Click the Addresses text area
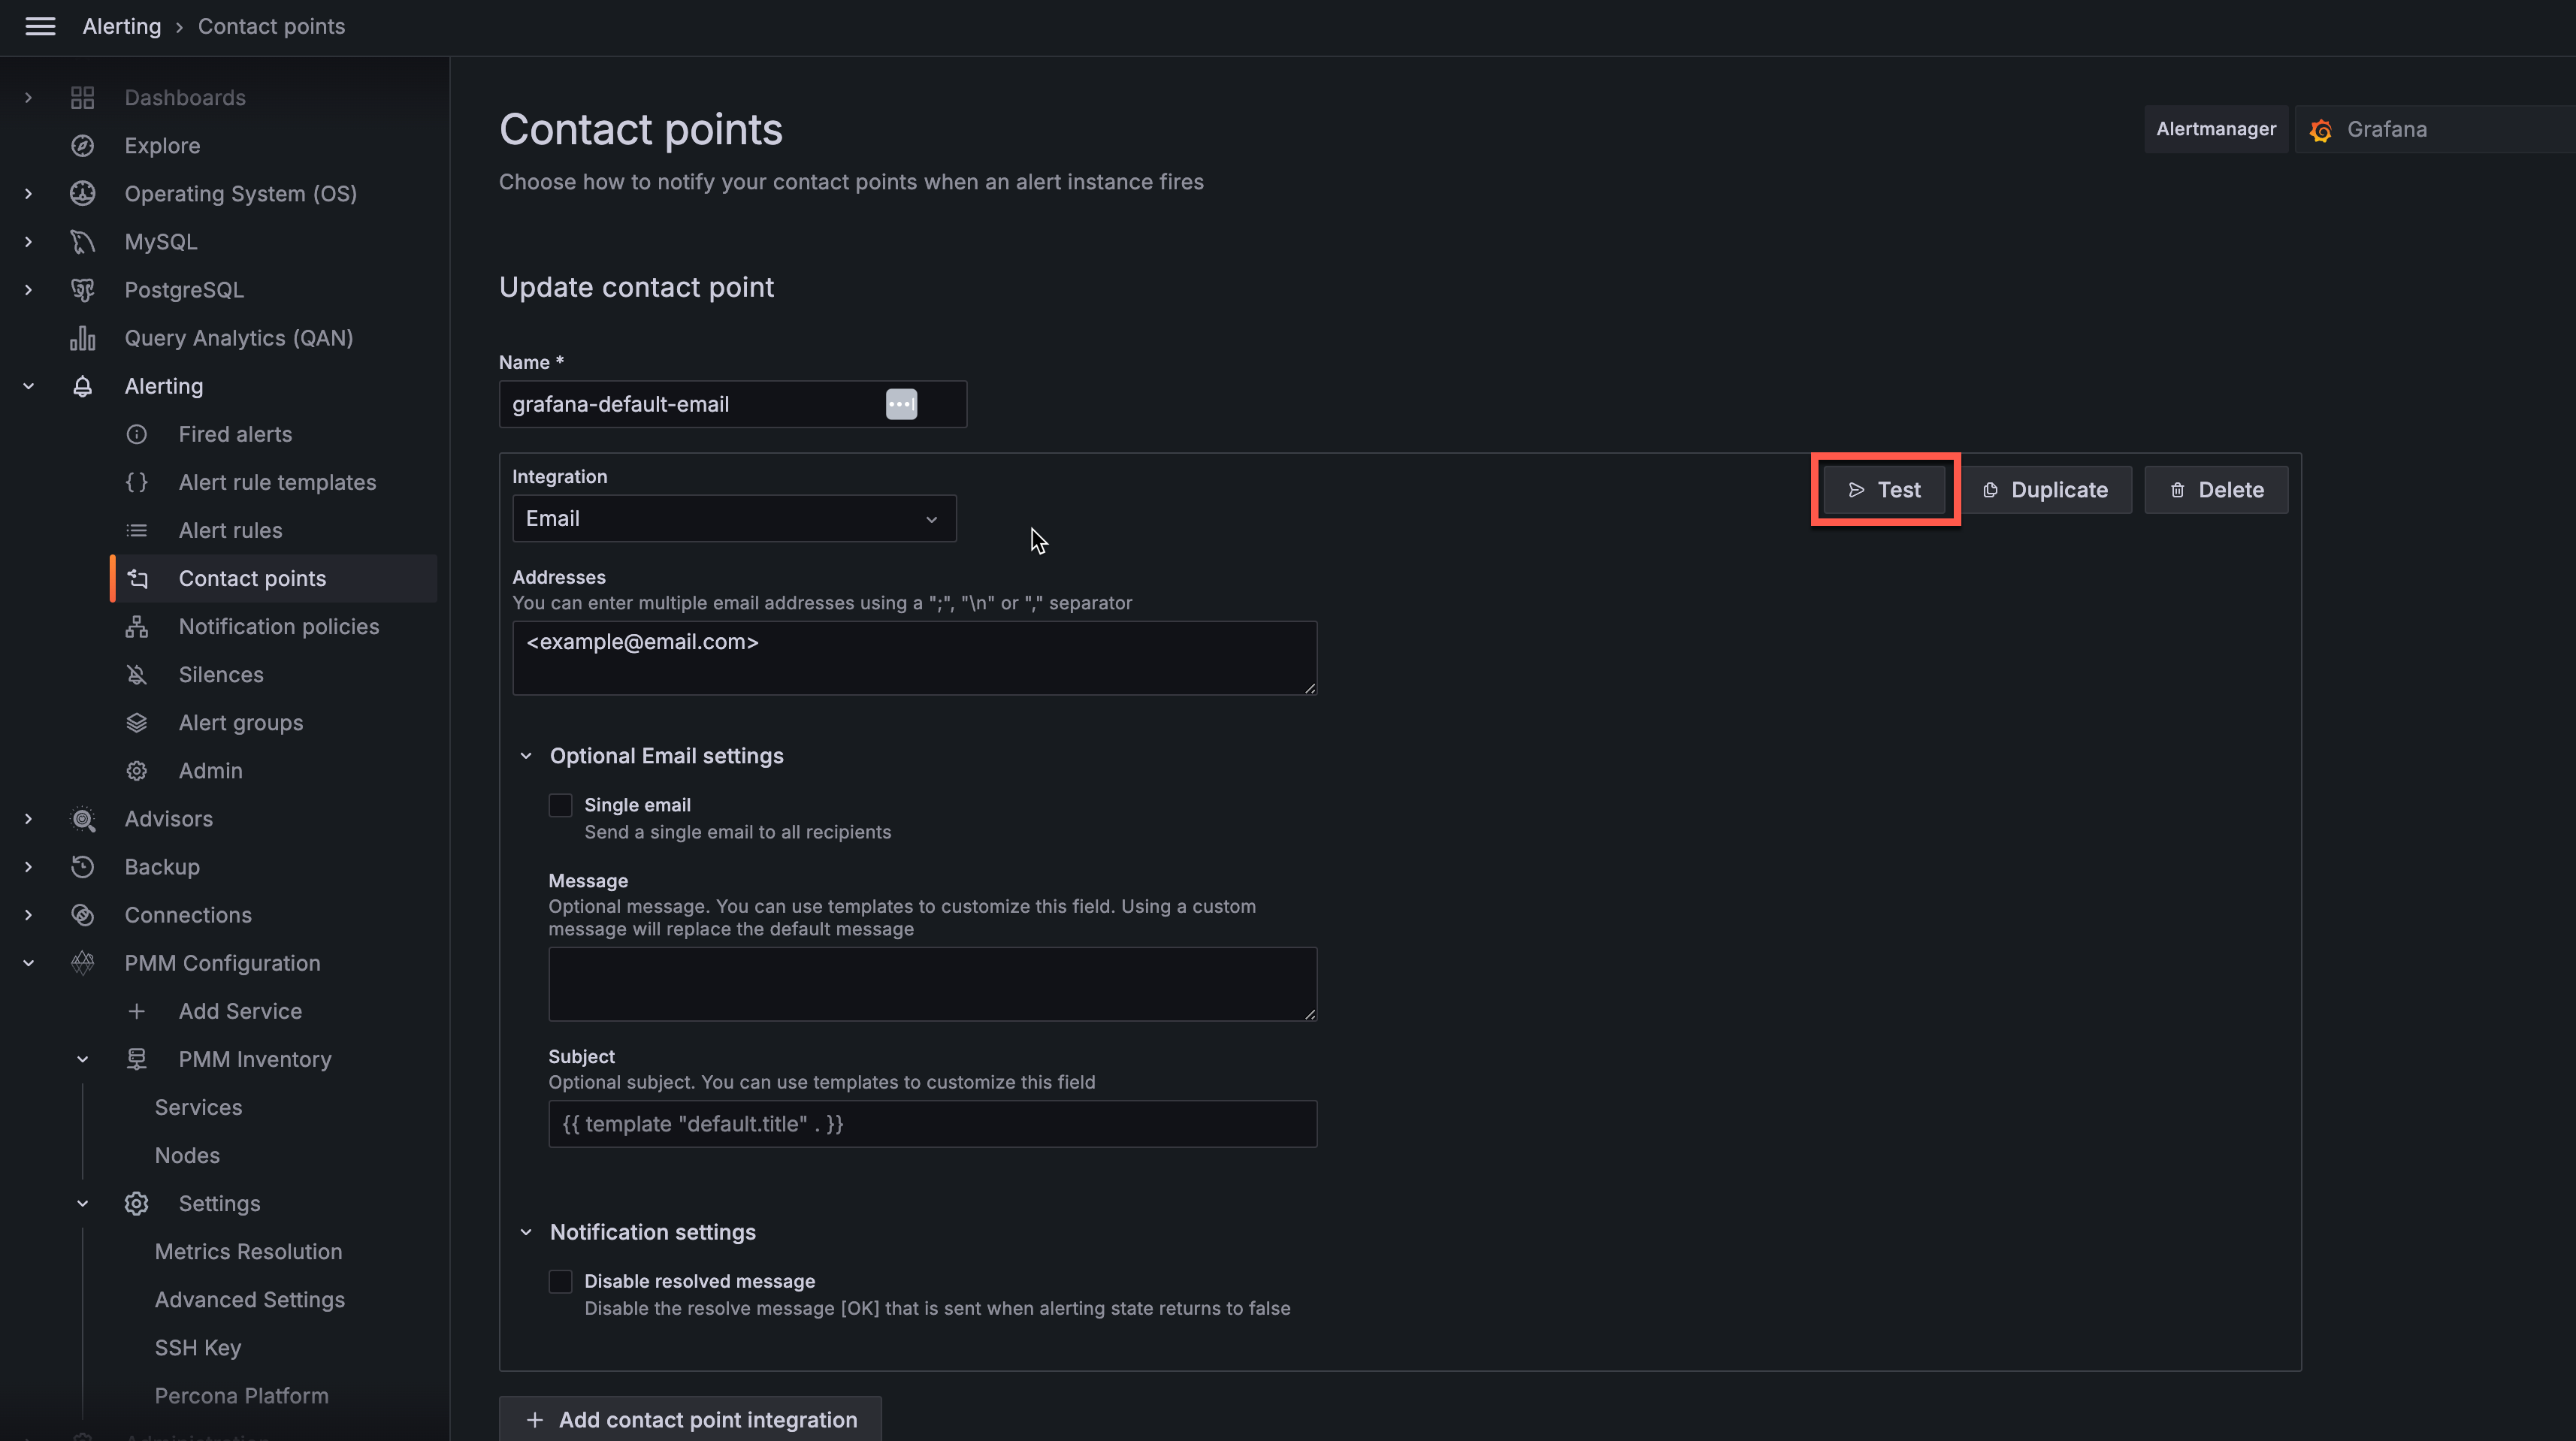The image size is (2576, 1441). coord(914,658)
